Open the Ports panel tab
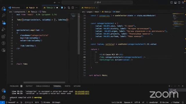 (67, 86)
